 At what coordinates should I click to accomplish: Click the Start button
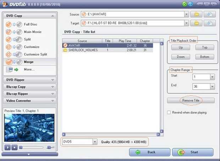coord(193,152)
